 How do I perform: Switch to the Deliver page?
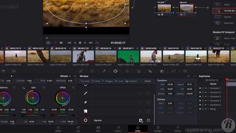pyautogui.click(x=178, y=129)
